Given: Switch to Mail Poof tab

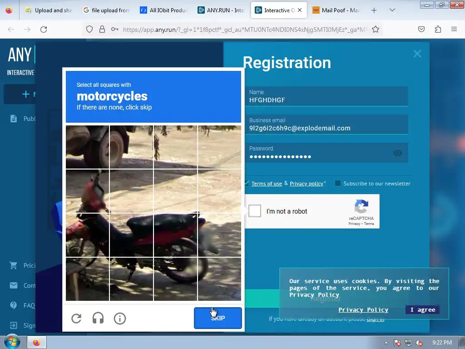Looking at the screenshot, I should click(x=336, y=10).
